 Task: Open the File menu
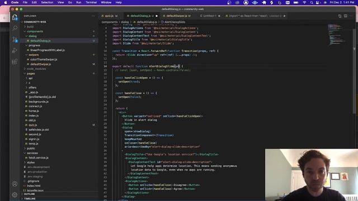point(25,2)
